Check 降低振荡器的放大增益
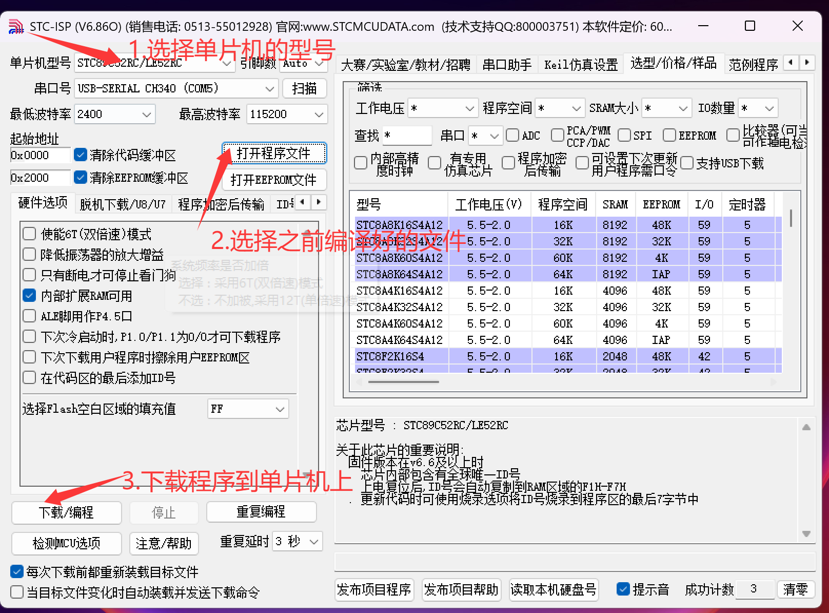This screenshot has width=829, height=613. [29, 254]
